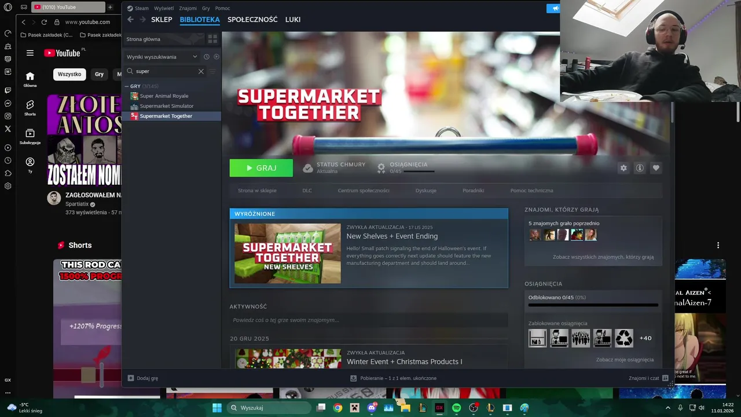The height and width of the screenshot is (417, 741).
Task: Open advanced search filter options icon
Action: pos(212,71)
